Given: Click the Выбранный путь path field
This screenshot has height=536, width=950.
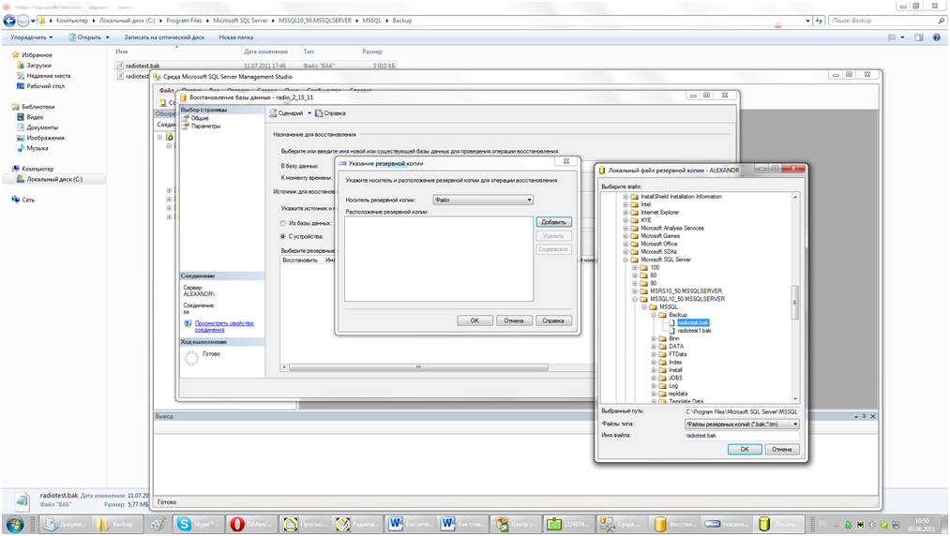Looking at the screenshot, I should click(x=742, y=412).
